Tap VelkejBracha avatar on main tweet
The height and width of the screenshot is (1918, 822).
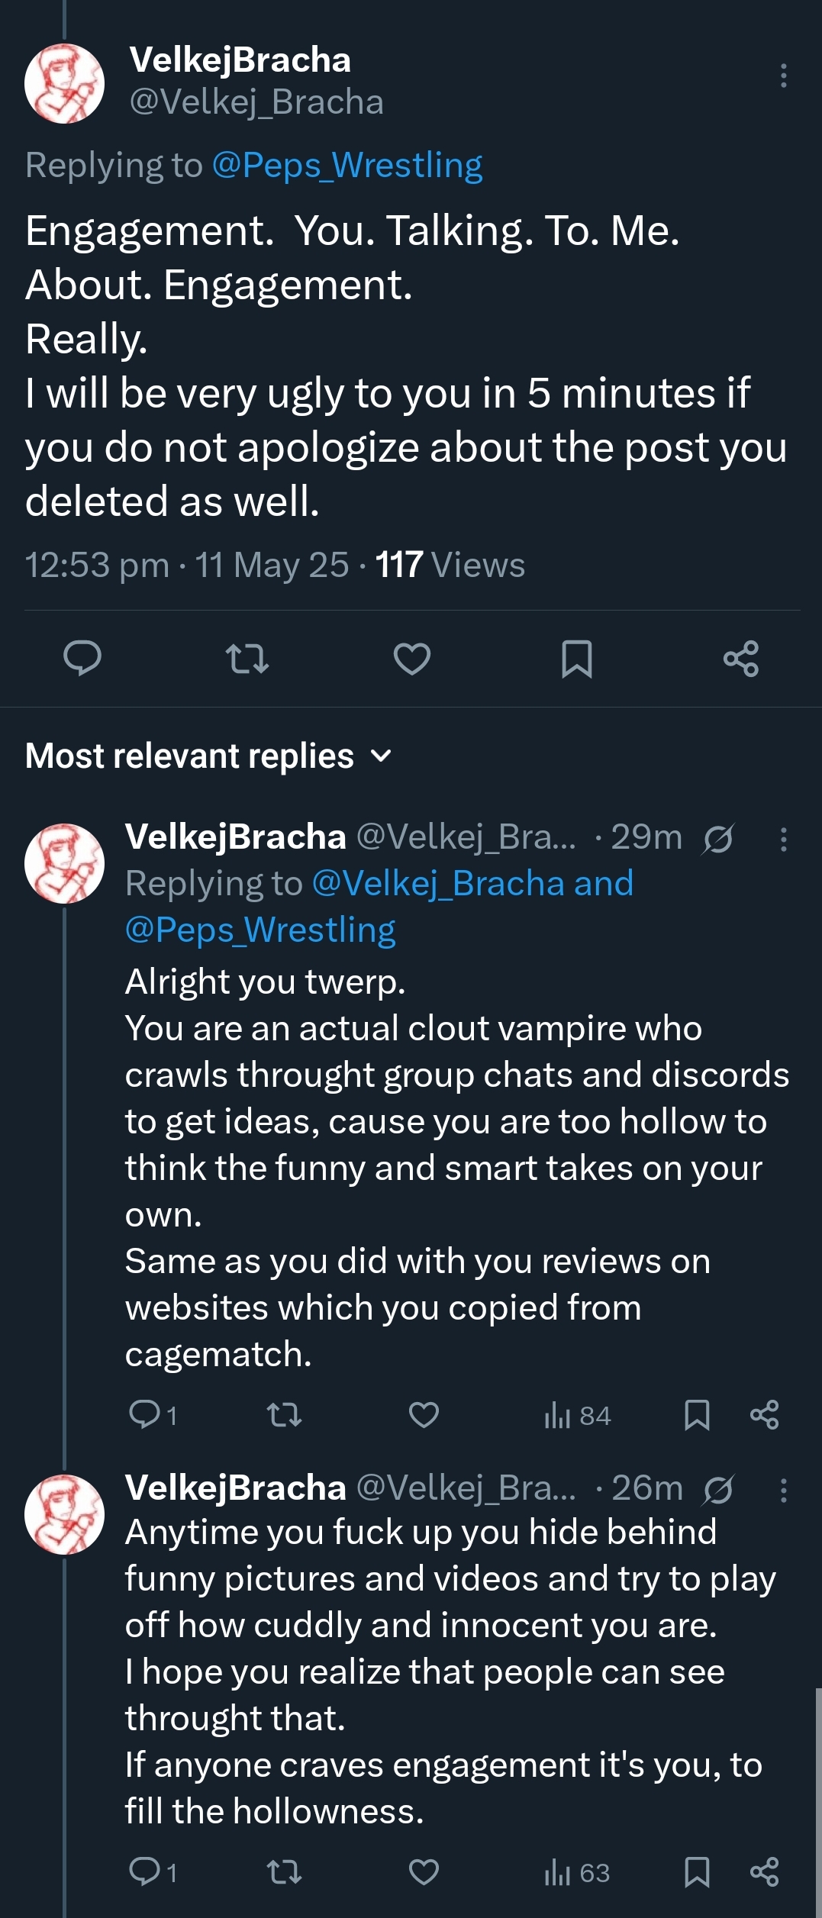(64, 83)
